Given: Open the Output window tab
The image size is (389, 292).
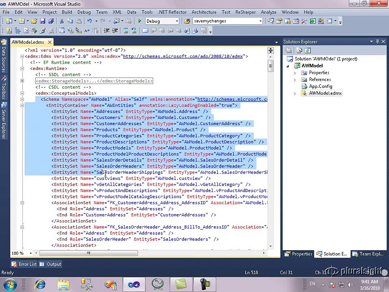Looking at the screenshot, I should click(51, 264).
